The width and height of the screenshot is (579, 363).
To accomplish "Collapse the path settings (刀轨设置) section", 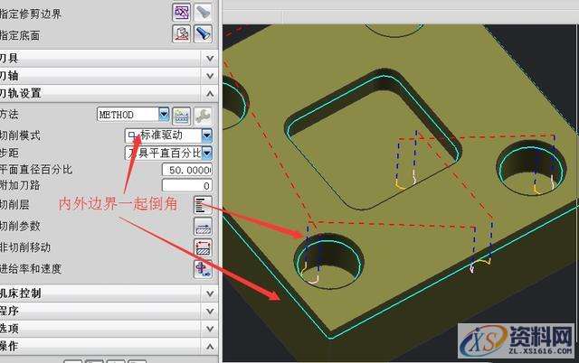I will point(107,93).
